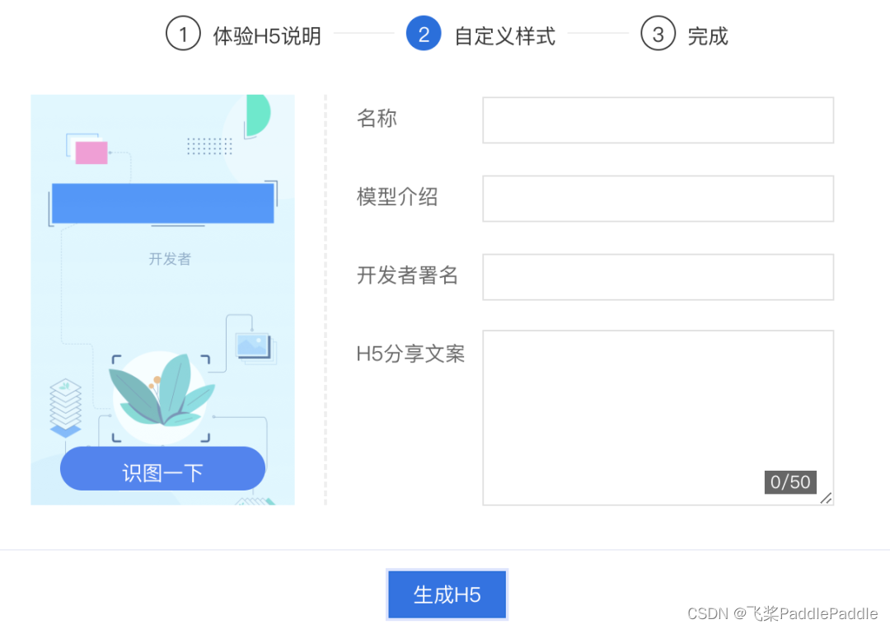Go to the 完成 step label
Image resolution: width=890 pixels, height=629 pixels.
click(x=708, y=36)
